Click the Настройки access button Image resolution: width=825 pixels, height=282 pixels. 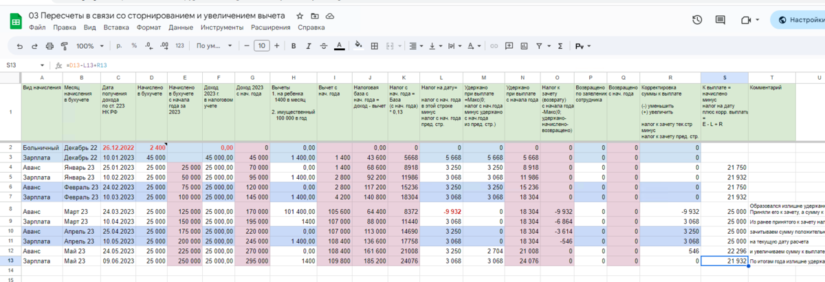click(797, 20)
